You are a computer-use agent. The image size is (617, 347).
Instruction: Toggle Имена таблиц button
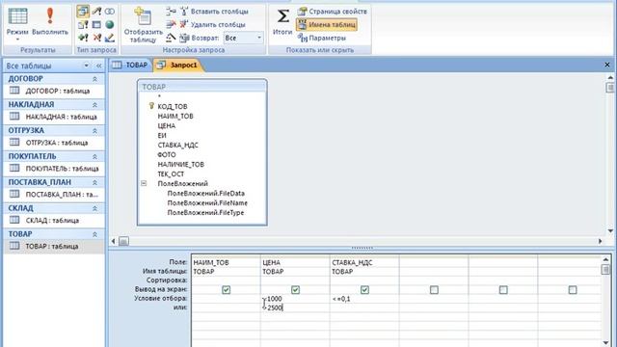(x=327, y=25)
